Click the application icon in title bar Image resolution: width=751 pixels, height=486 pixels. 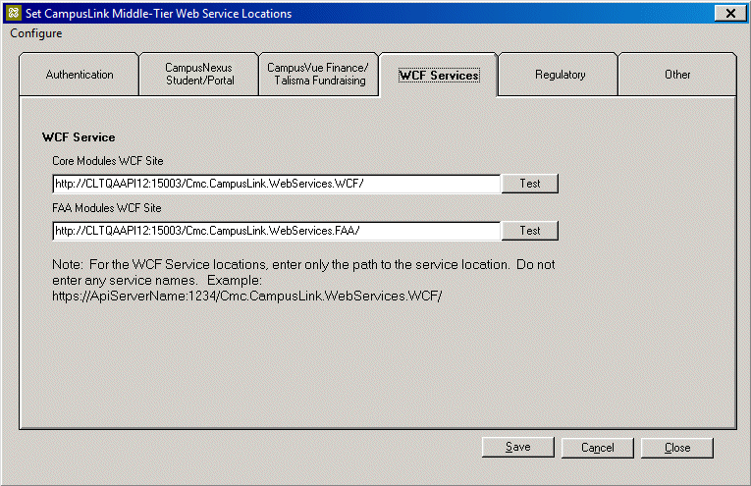pyautogui.click(x=13, y=13)
